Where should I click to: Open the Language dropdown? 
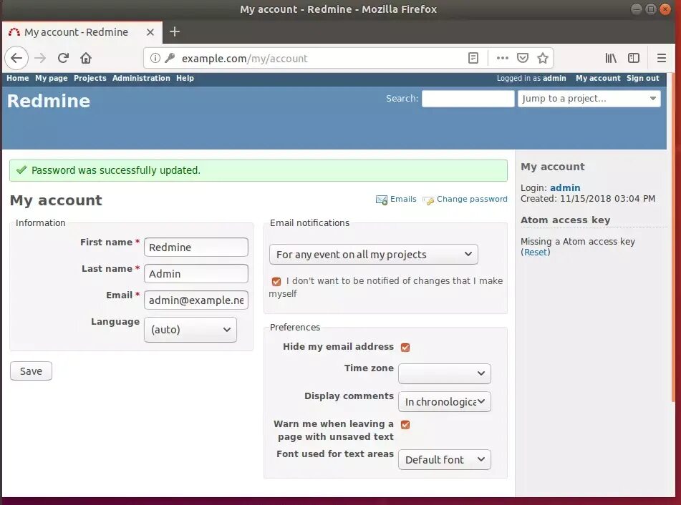190,330
